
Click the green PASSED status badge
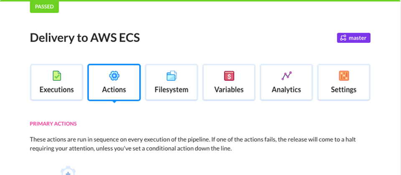coord(44,7)
